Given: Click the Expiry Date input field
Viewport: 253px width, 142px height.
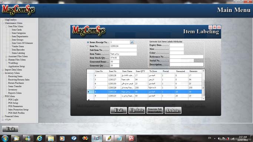Looking at the screenshot, I should pyautogui.click(x=177, y=45).
